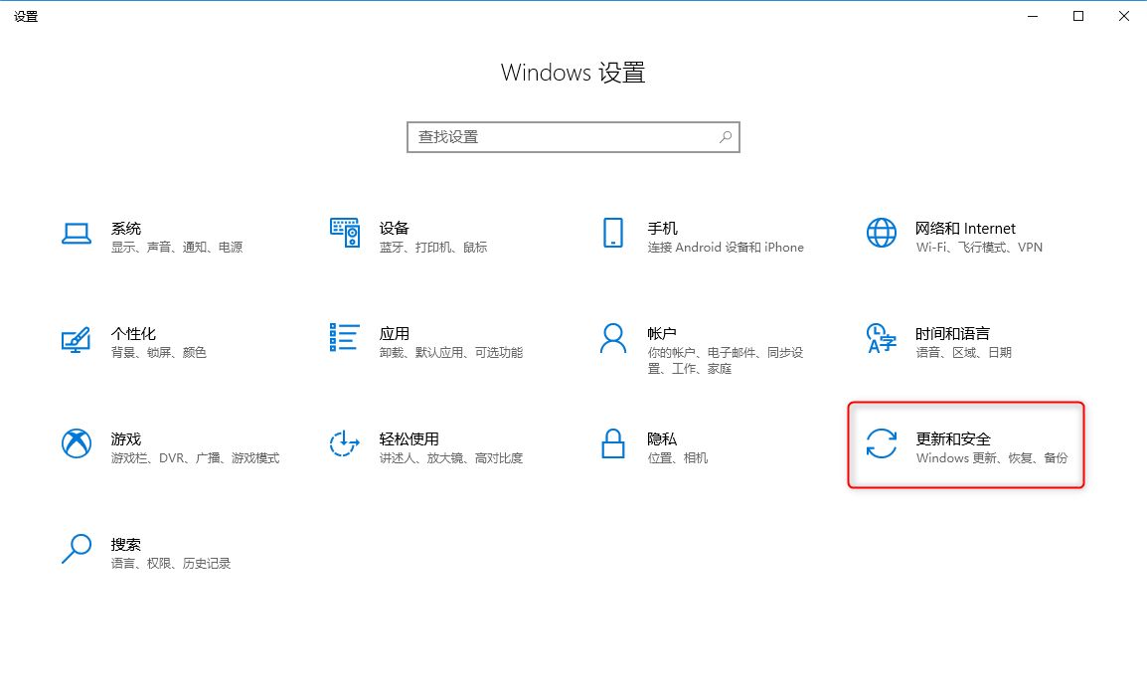1147x696 pixels.
Task: Open 搜索 settings title
Action: [x=126, y=545]
